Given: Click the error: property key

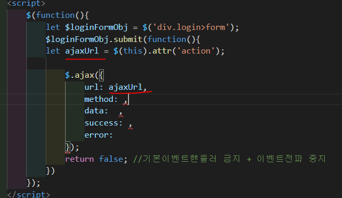Looking at the screenshot, I should coord(99,135).
